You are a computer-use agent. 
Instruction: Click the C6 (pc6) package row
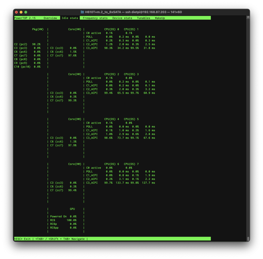tap(27, 52)
